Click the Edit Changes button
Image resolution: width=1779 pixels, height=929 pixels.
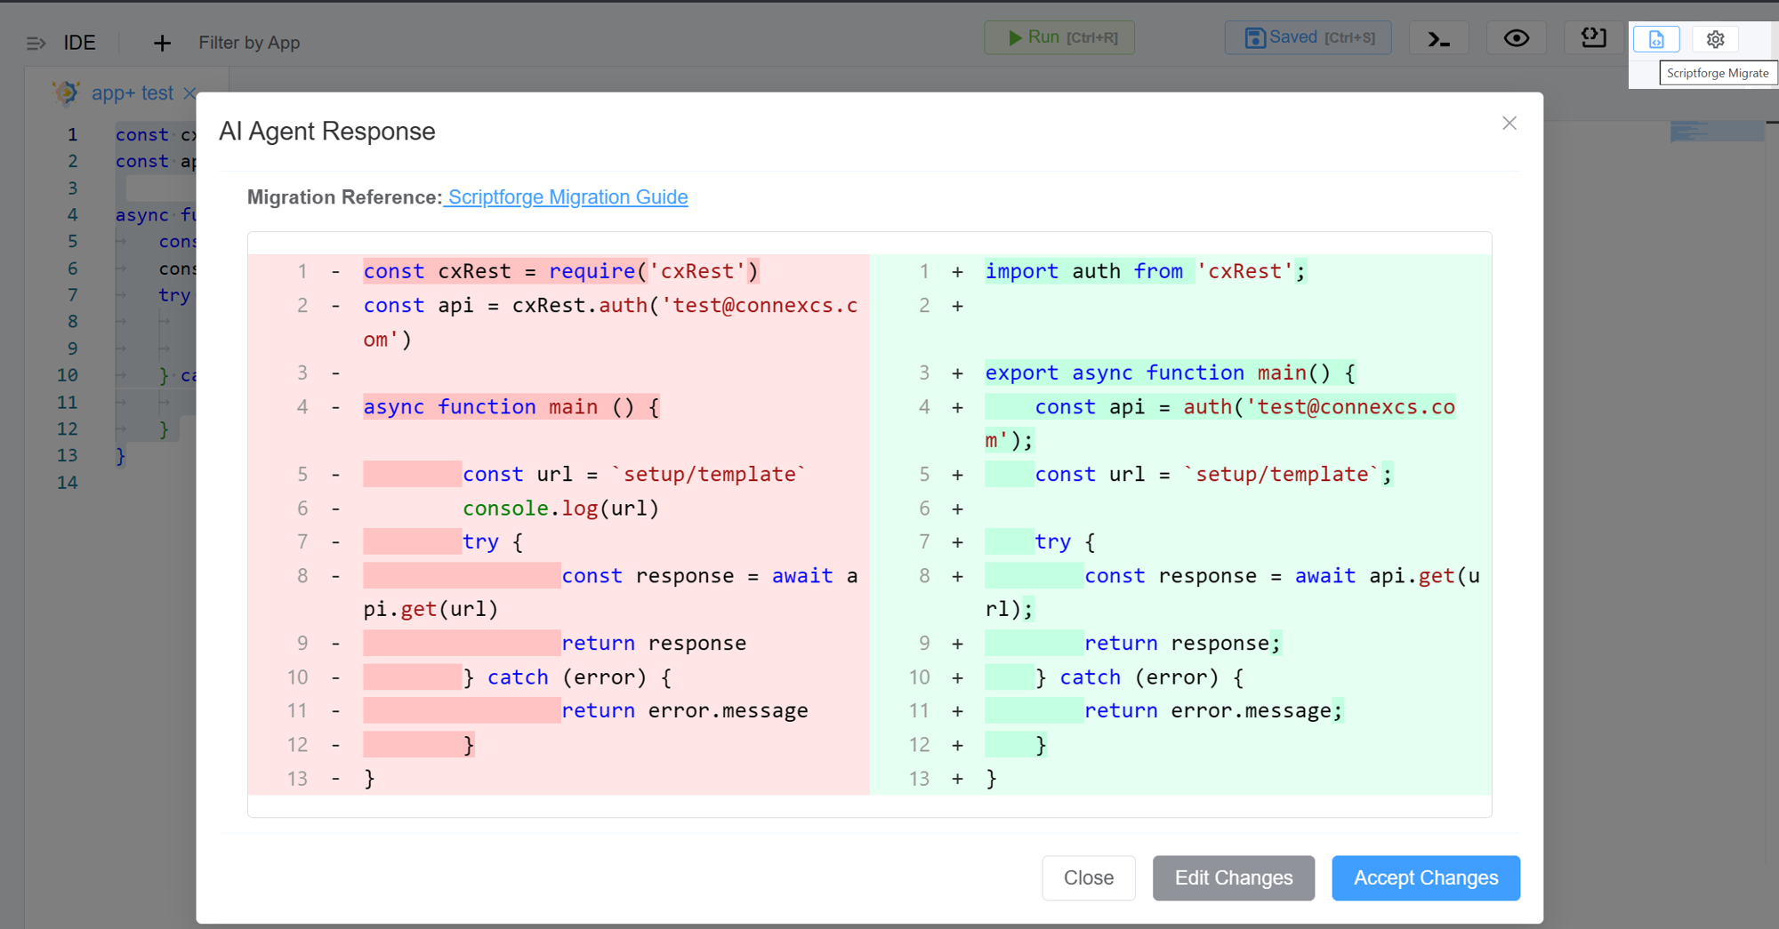[1233, 878]
